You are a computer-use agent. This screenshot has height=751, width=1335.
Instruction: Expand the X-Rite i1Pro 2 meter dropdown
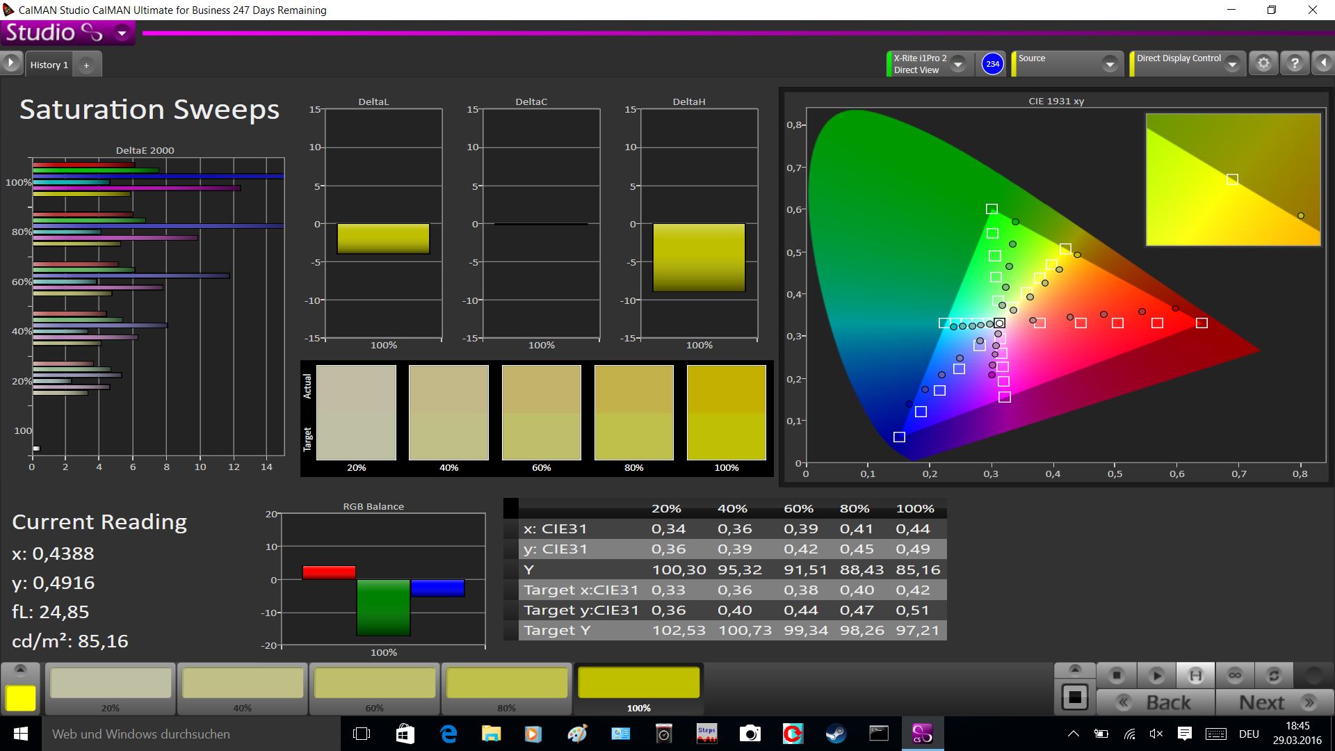[958, 64]
